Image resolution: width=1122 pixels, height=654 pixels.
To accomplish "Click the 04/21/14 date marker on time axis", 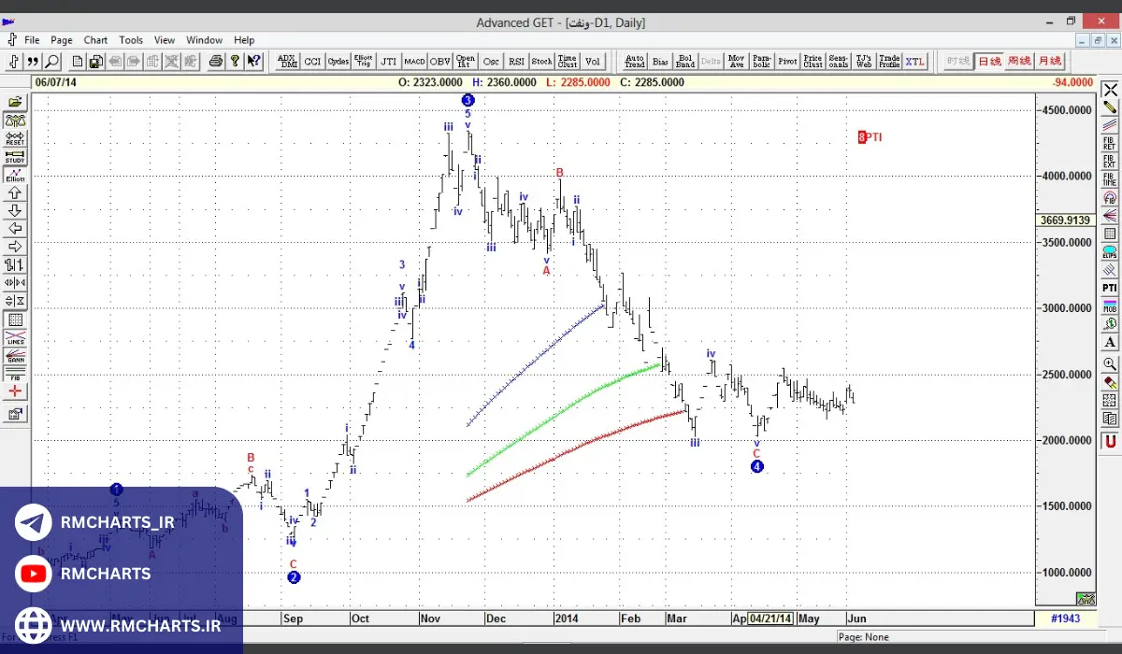I will pyautogui.click(x=770, y=618).
